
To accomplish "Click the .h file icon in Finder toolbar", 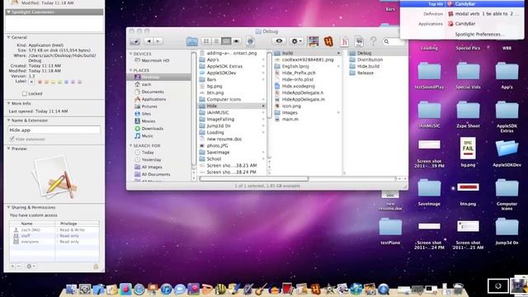I will coord(344,41).
